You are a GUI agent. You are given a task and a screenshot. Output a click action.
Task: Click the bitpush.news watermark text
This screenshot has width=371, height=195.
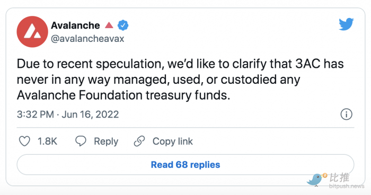[347, 186]
